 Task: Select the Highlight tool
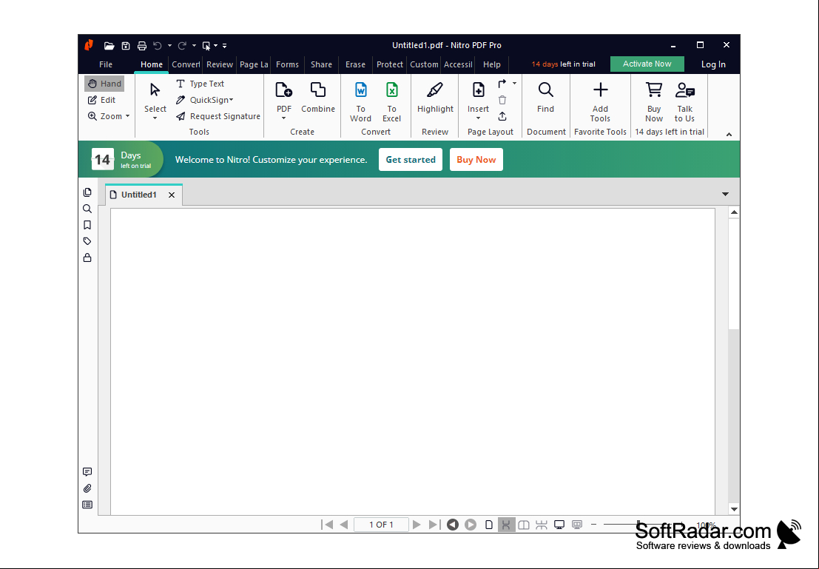[435, 97]
